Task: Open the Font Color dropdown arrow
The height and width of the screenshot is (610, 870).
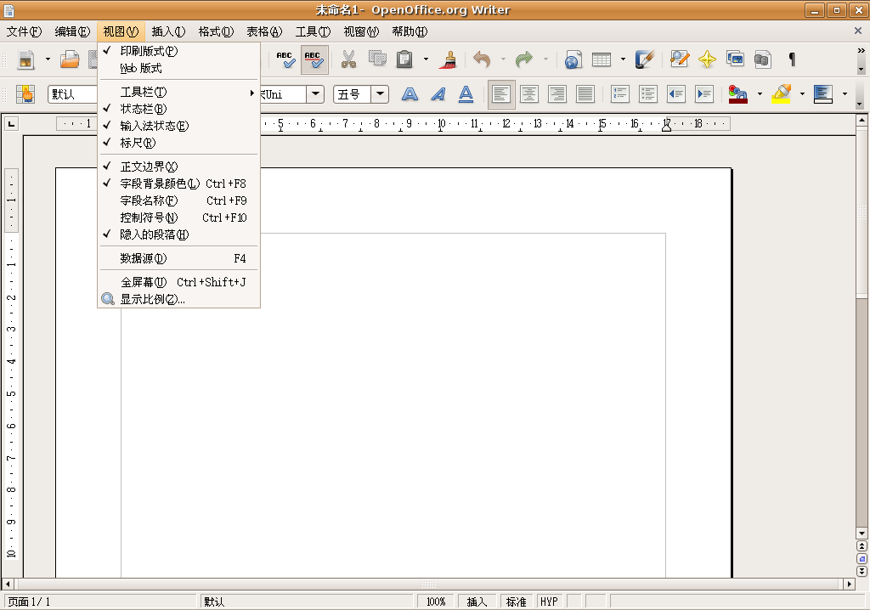Action: click(x=760, y=94)
